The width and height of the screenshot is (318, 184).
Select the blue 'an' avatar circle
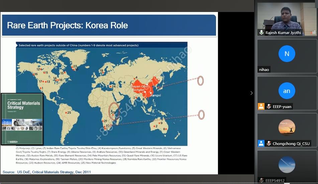pos(287,91)
